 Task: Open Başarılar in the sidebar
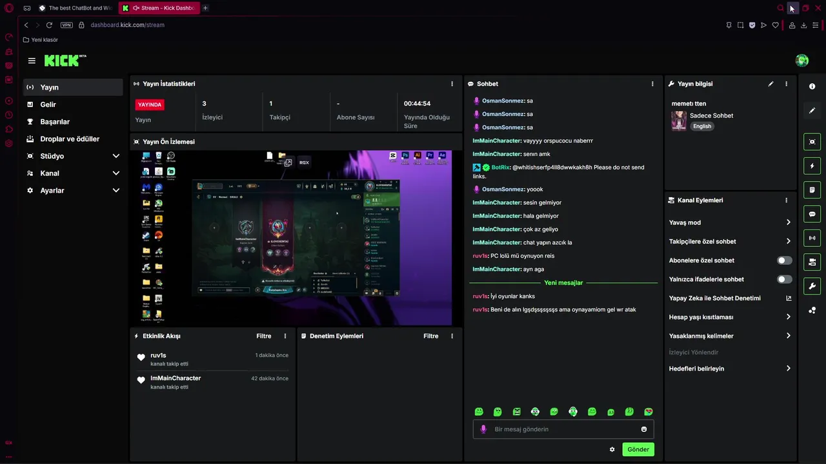tap(73, 122)
